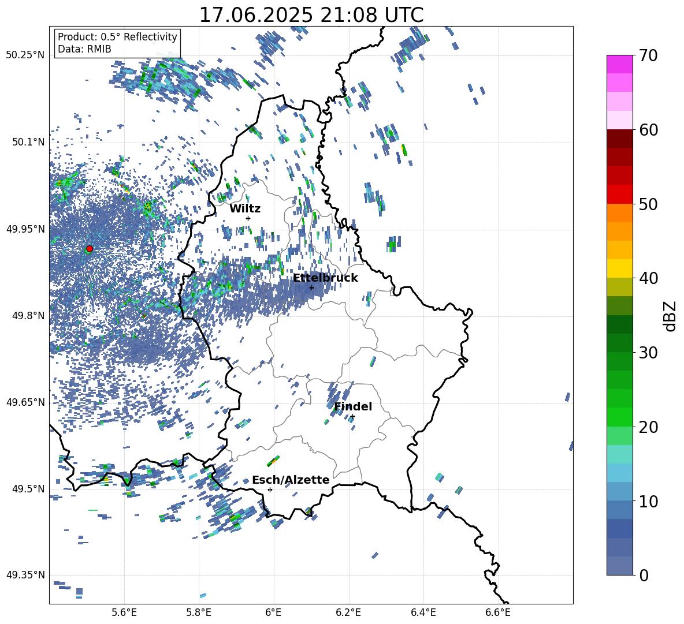684x624 pixels.
Task: Click the colorbar tick label 70
Action: click(649, 55)
